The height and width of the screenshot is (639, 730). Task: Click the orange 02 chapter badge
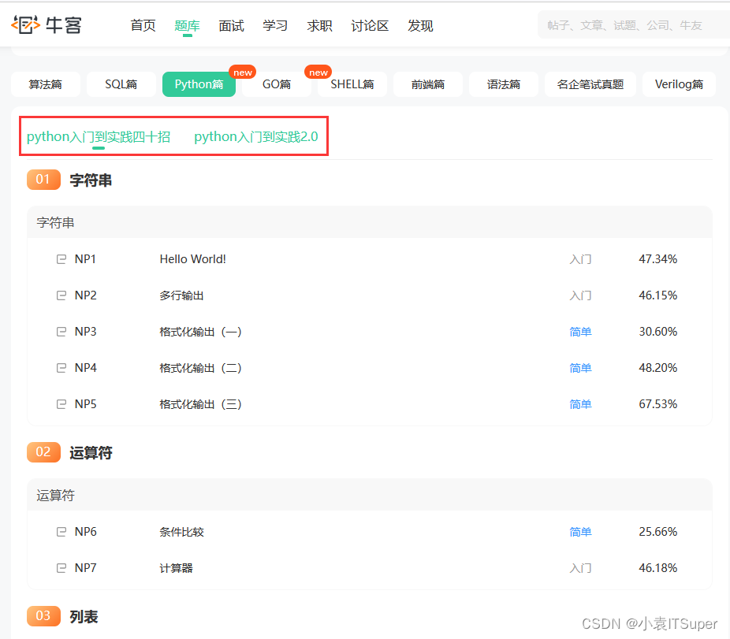[x=43, y=452]
